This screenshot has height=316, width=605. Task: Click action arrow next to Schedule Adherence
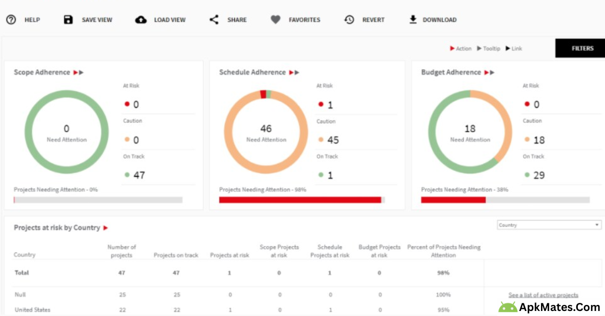291,72
